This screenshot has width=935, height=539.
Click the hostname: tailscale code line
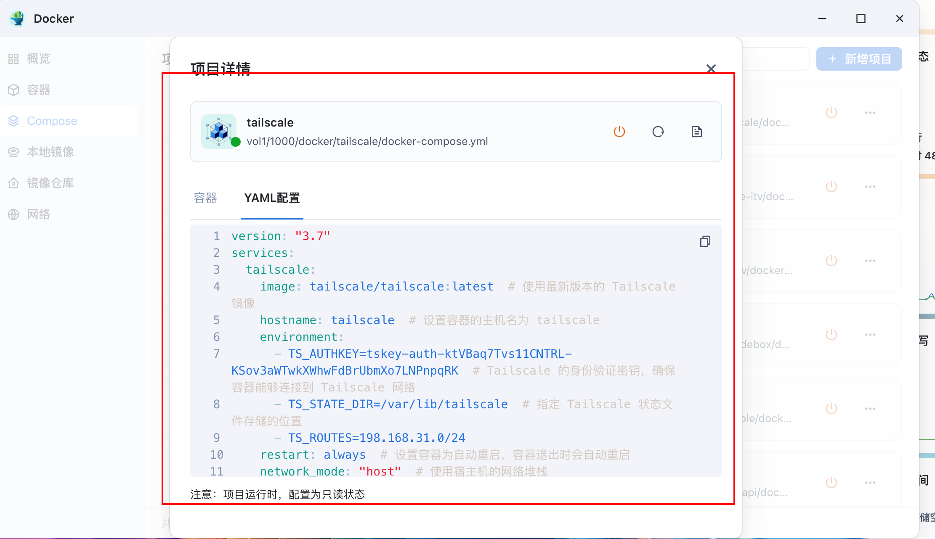tap(327, 320)
